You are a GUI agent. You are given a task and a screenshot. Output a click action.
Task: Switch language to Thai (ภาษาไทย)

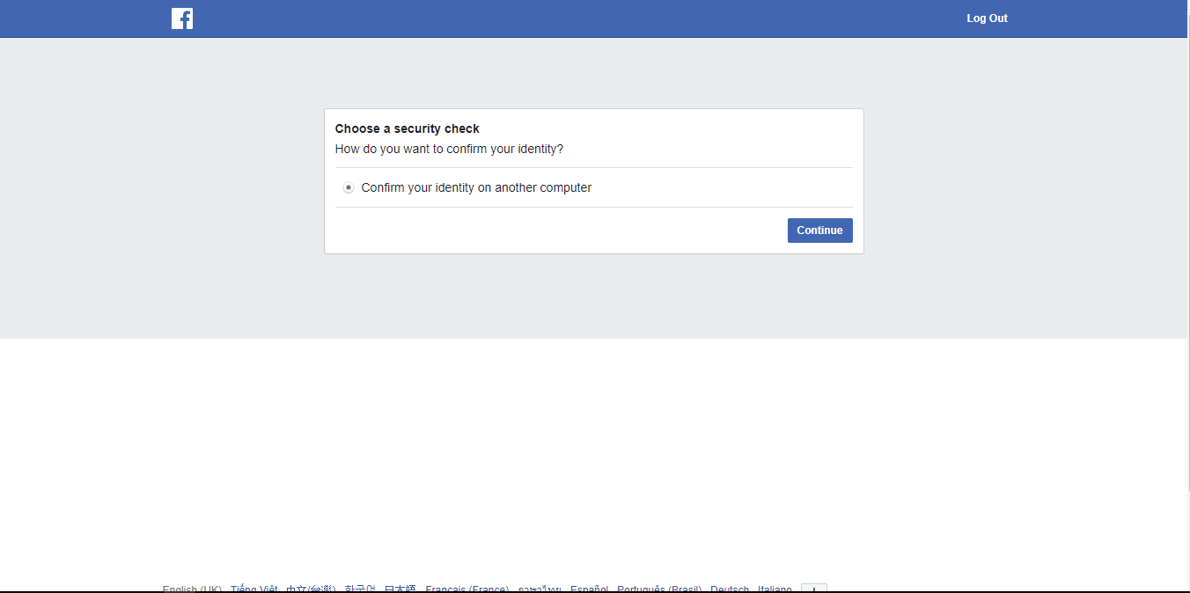tap(540, 589)
